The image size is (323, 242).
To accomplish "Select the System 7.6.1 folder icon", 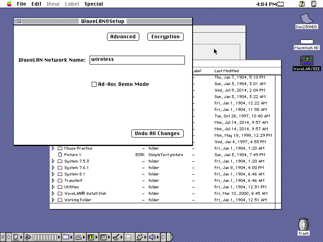I will pyautogui.click(x=60, y=167).
